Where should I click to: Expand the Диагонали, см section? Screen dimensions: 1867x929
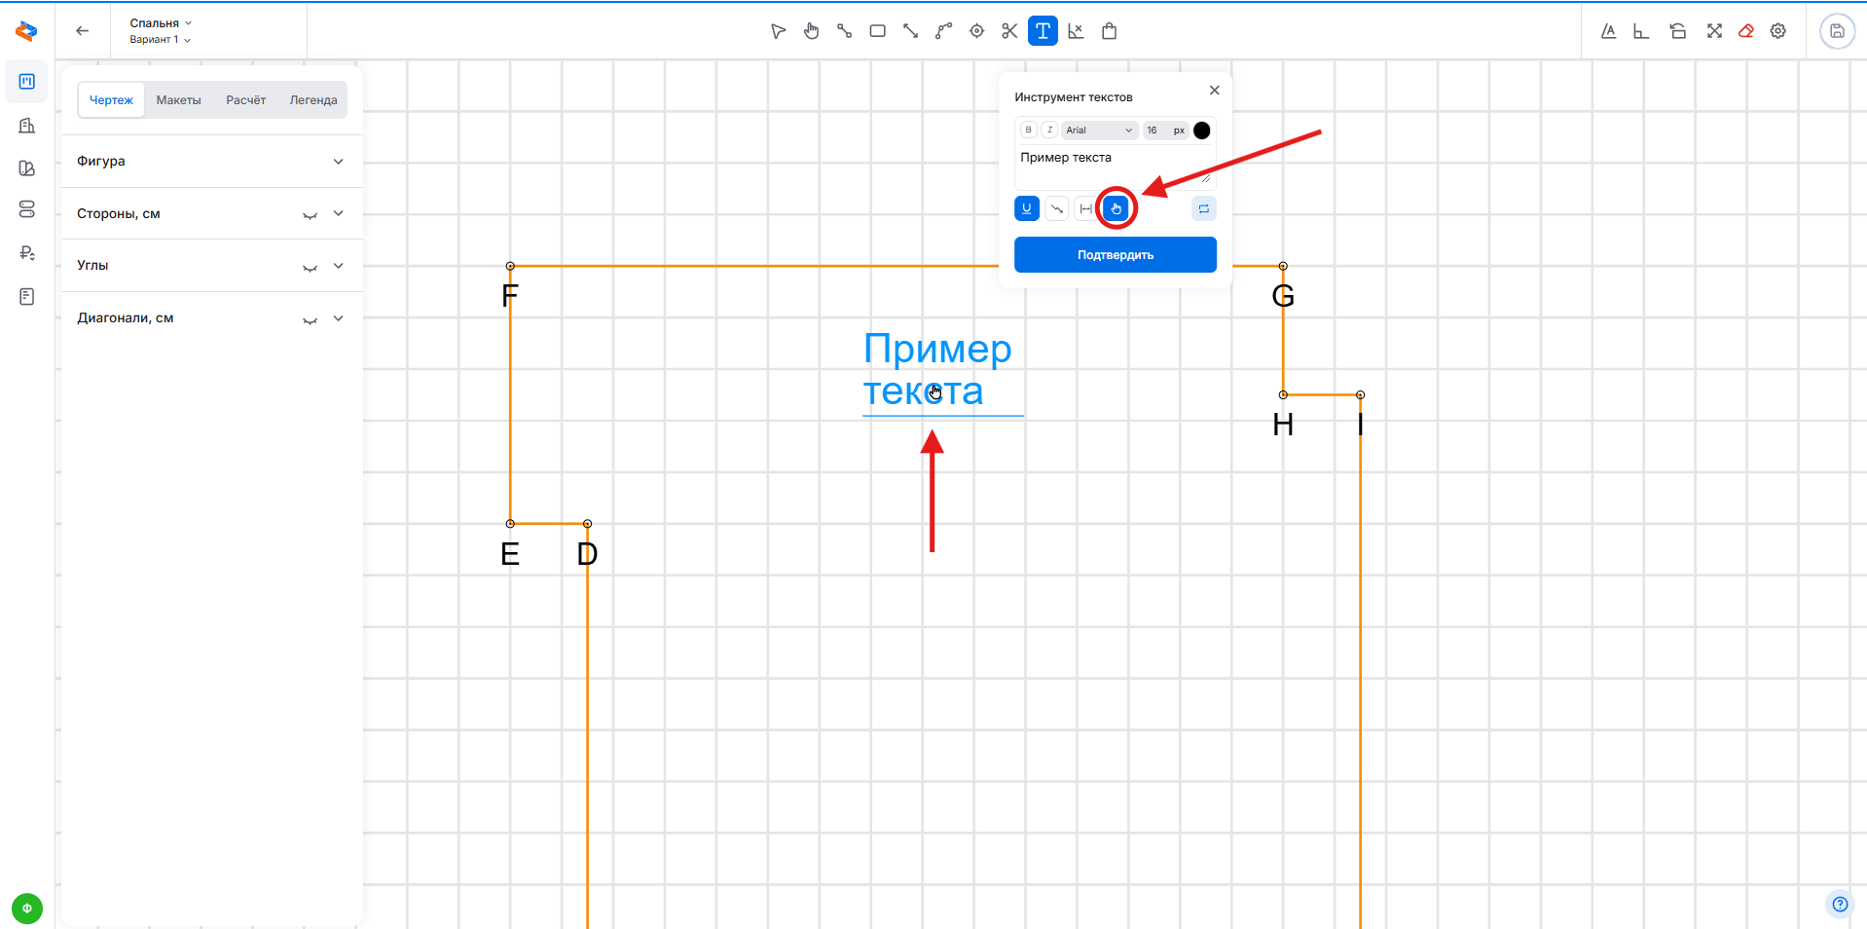(338, 318)
